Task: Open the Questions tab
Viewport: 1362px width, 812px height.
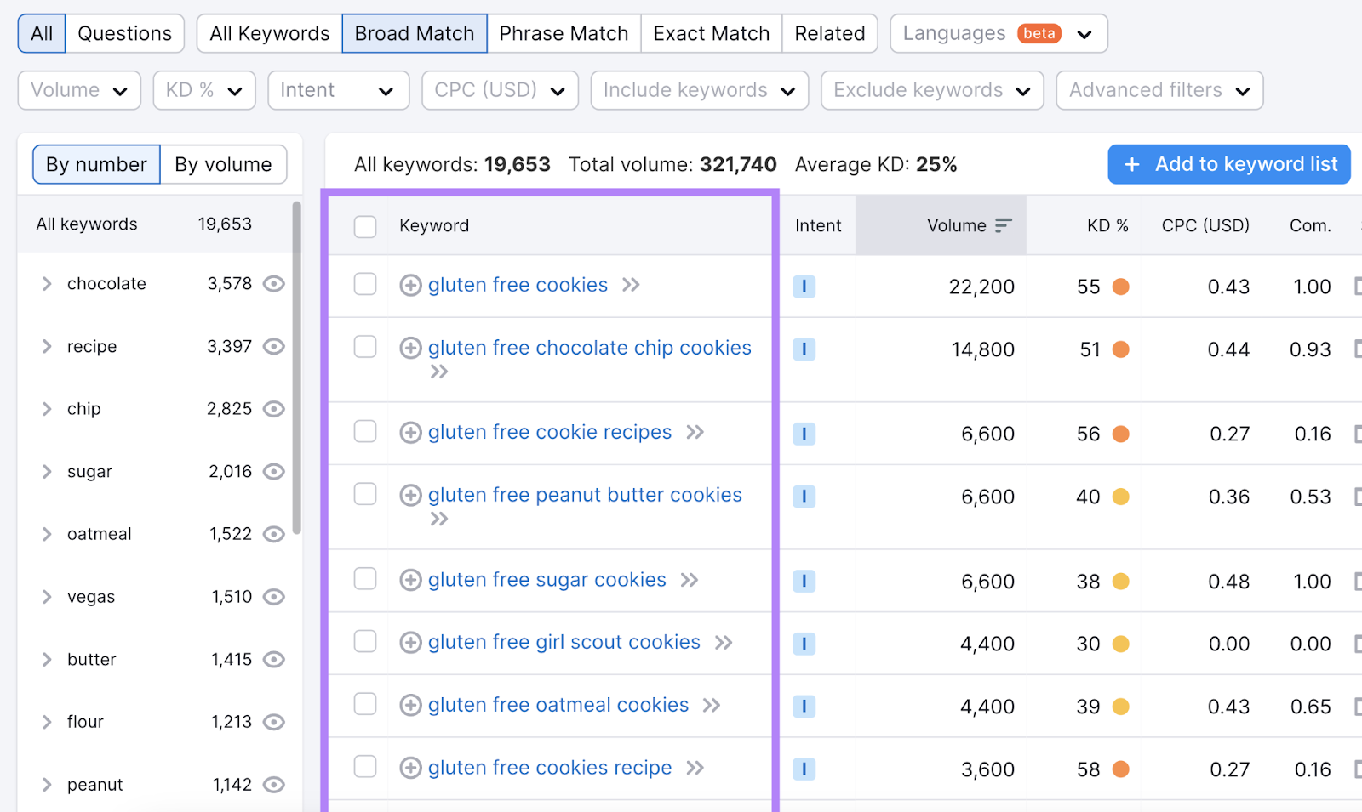Action: point(124,33)
